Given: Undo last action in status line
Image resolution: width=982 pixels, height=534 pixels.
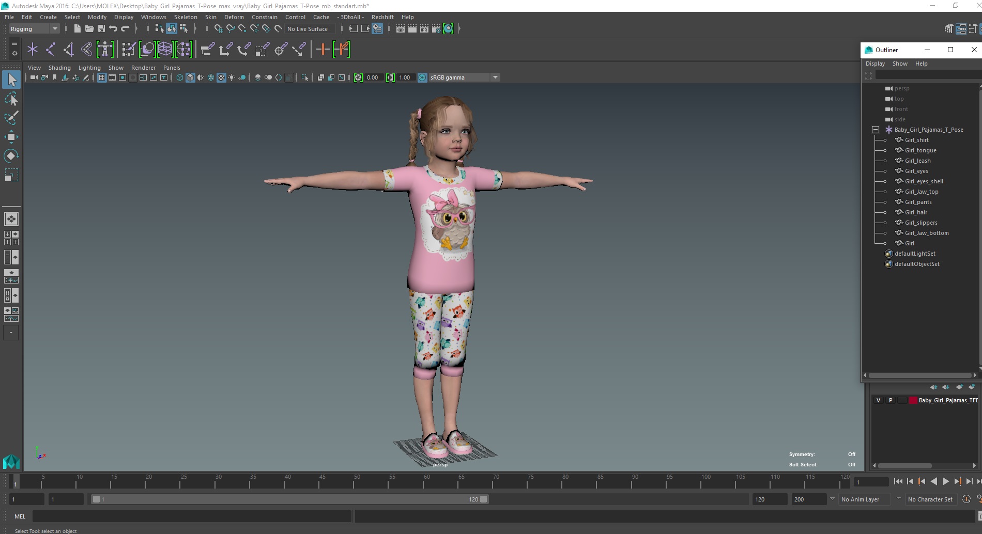Looking at the screenshot, I should [x=113, y=29].
